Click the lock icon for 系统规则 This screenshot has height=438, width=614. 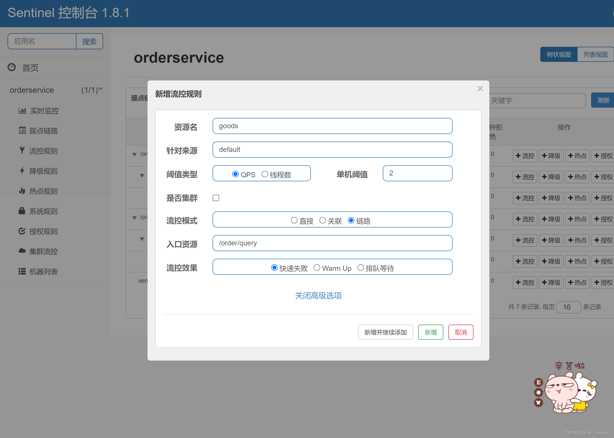(22, 211)
